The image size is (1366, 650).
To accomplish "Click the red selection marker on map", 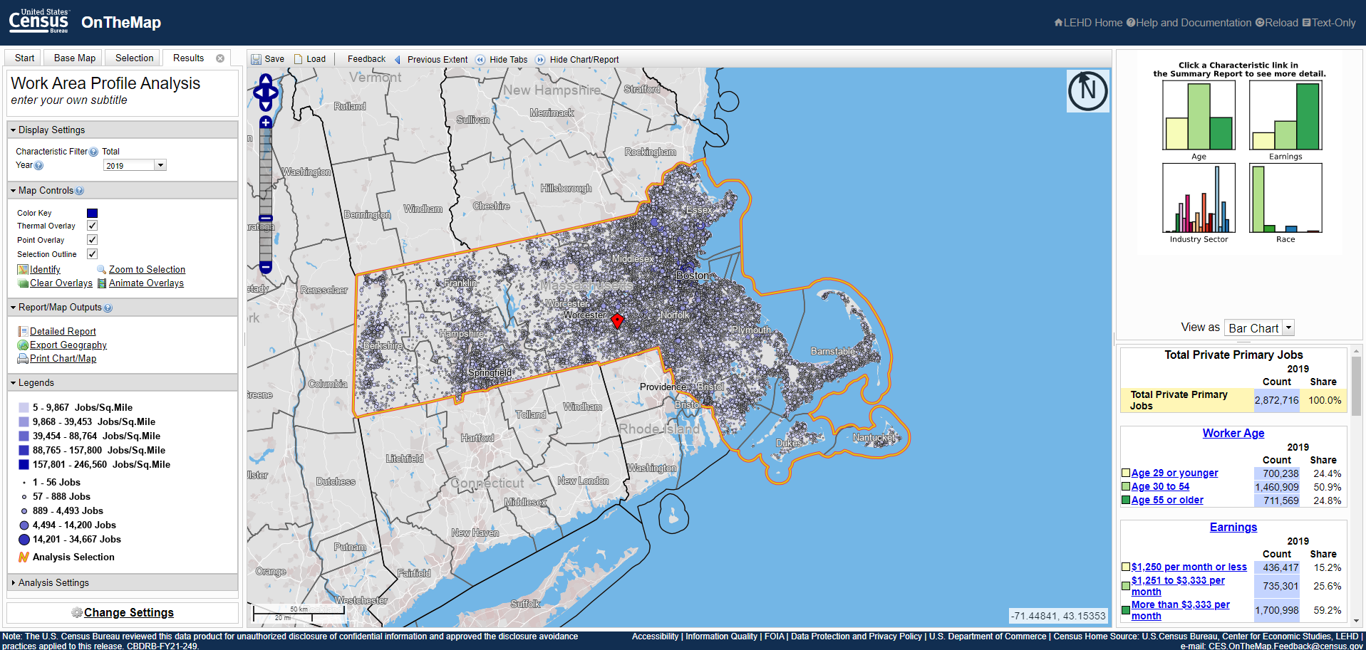I will [618, 320].
